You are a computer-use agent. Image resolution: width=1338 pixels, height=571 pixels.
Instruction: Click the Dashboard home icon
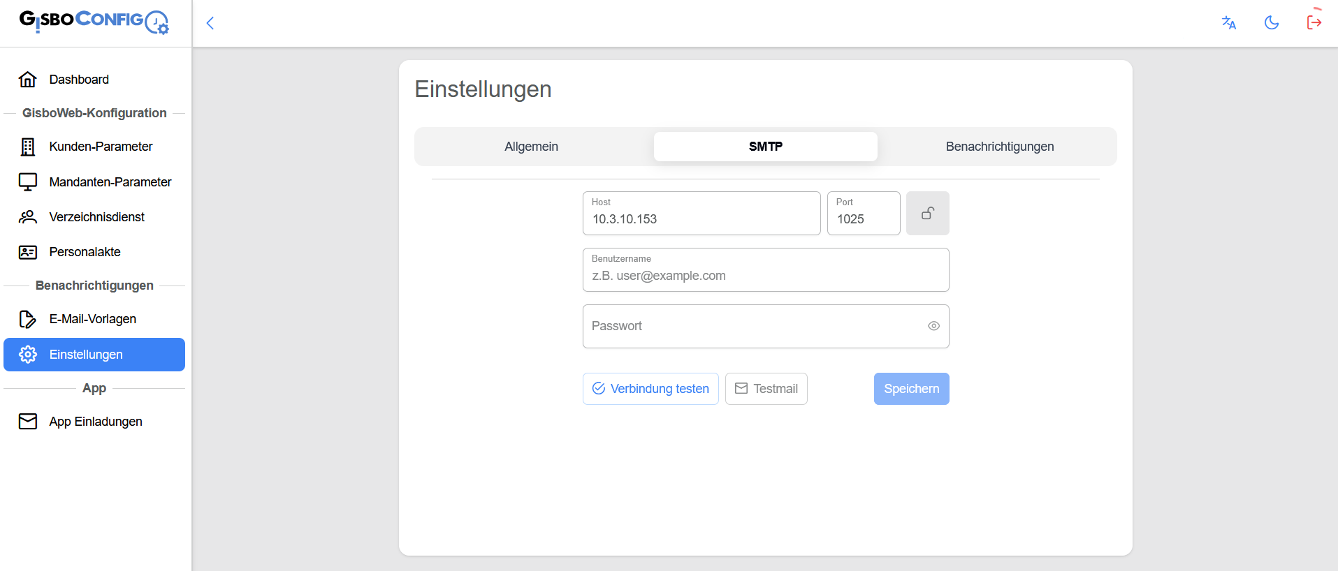(28, 80)
